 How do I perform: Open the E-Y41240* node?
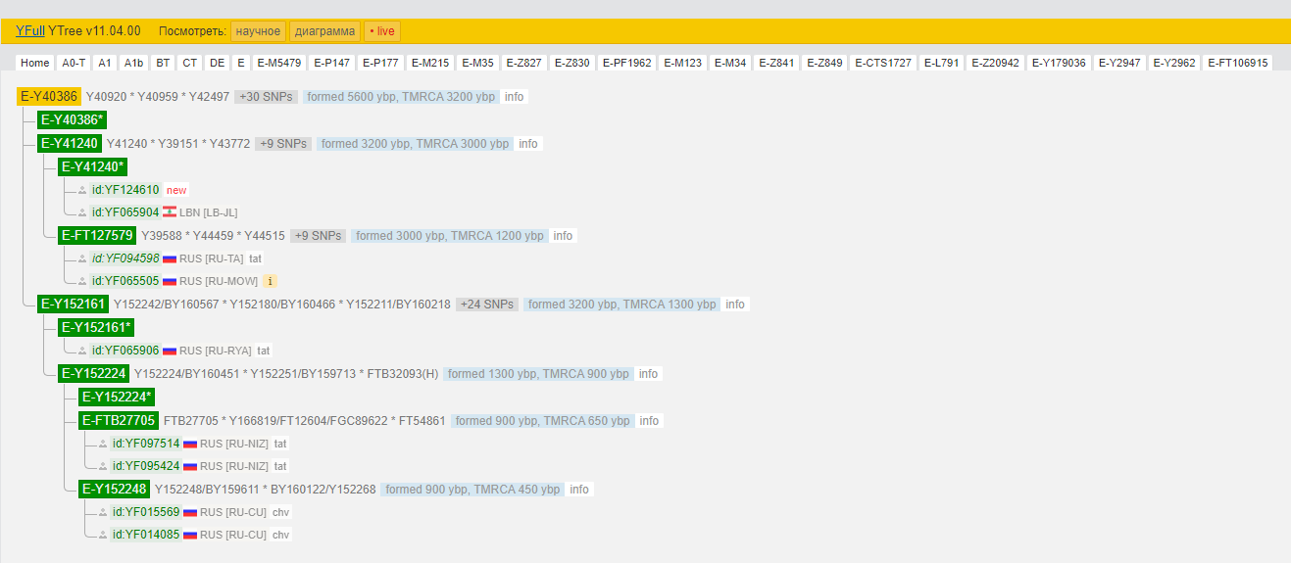(x=93, y=166)
